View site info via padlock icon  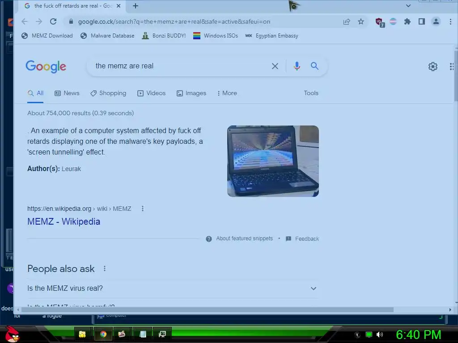[71, 21]
